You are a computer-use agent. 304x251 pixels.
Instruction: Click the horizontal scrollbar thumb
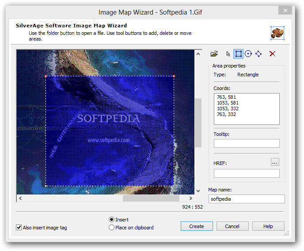pyautogui.click(x=151, y=198)
